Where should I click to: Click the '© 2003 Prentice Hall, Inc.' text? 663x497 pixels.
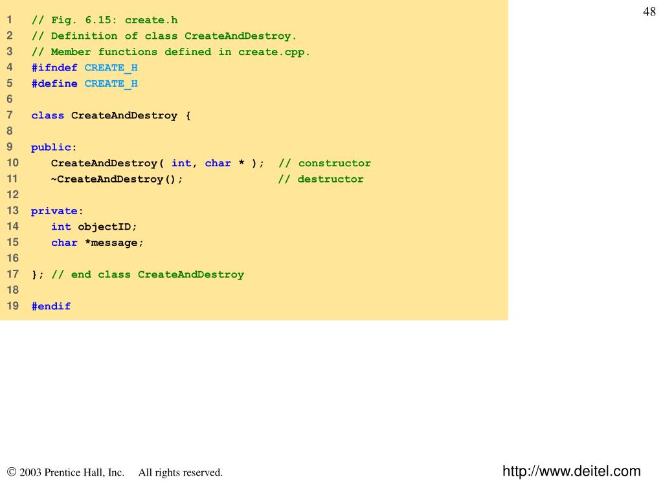(65, 472)
